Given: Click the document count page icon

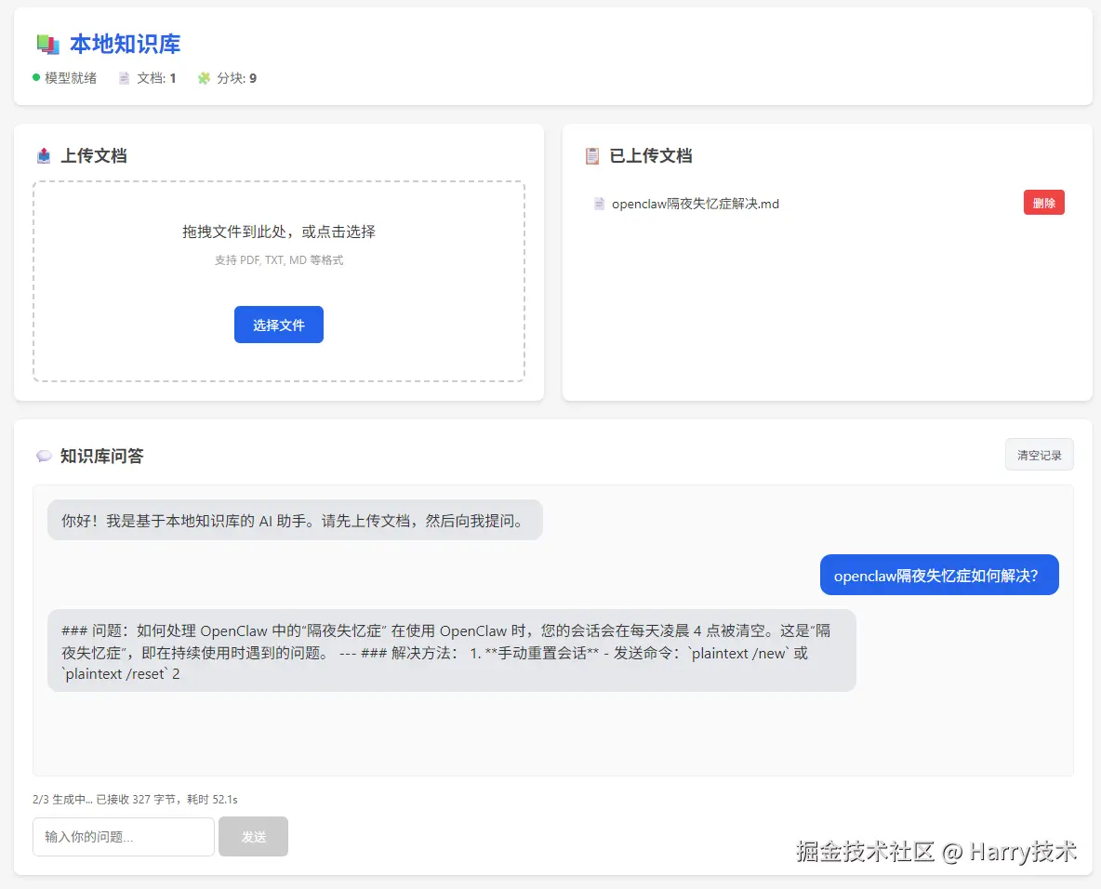Looking at the screenshot, I should (125, 78).
